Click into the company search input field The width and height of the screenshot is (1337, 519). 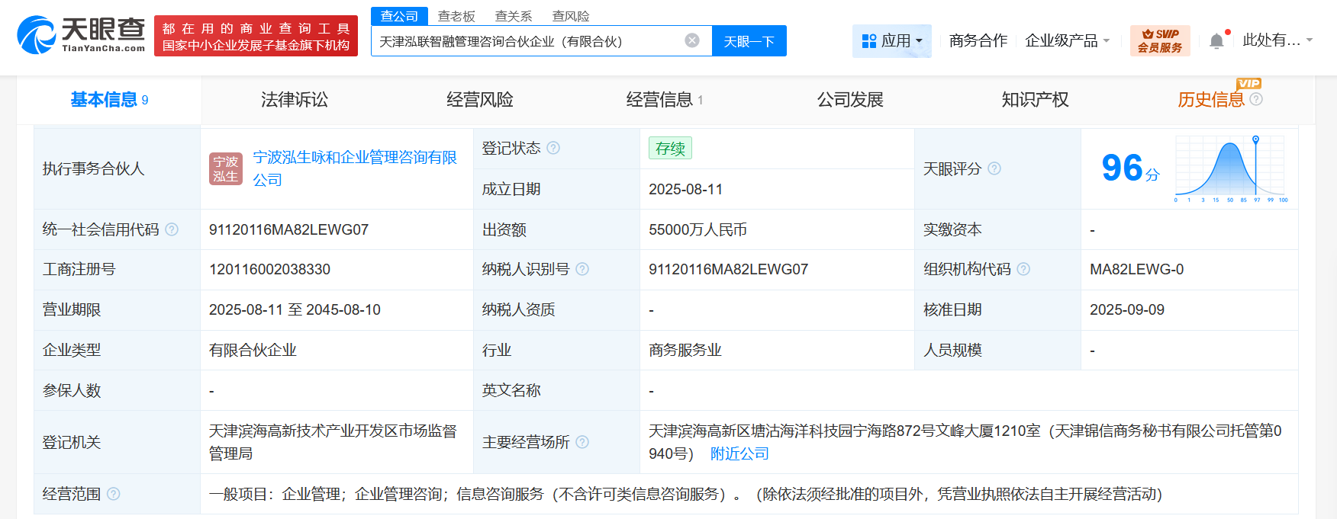click(x=527, y=41)
